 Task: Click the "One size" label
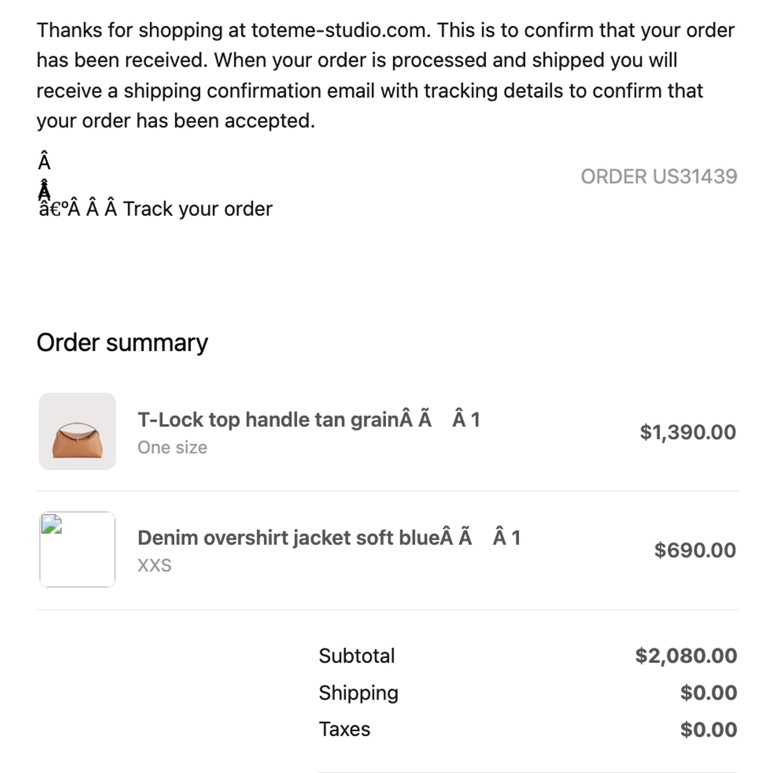[x=172, y=447]
